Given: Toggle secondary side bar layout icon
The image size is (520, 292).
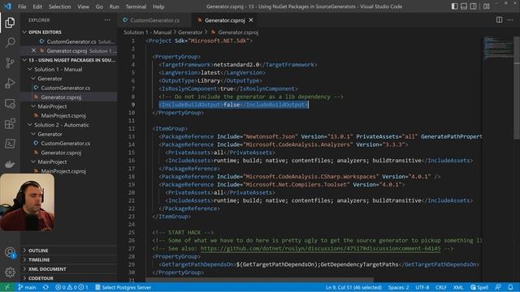Looking at the screenshot, I should [473, 6].
